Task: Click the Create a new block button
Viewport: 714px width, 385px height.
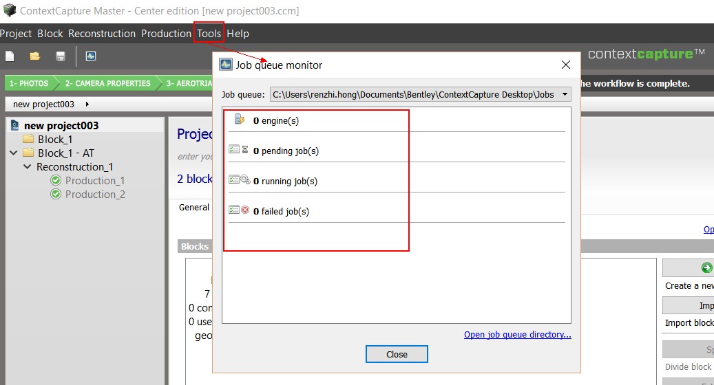Action: (x=688, y=267)
